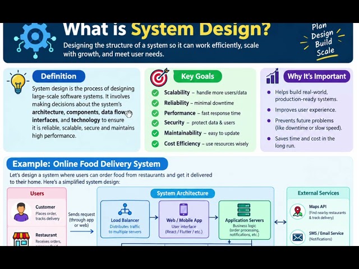Image resolution: width=359 pixels, height=269 pixels.
Task: Click the 'Plan Design Build Scale' handwritten text
Action: 323,40
